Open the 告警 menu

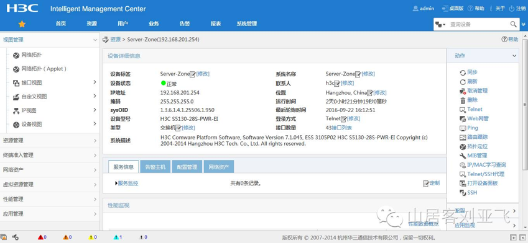coord(185,24)
